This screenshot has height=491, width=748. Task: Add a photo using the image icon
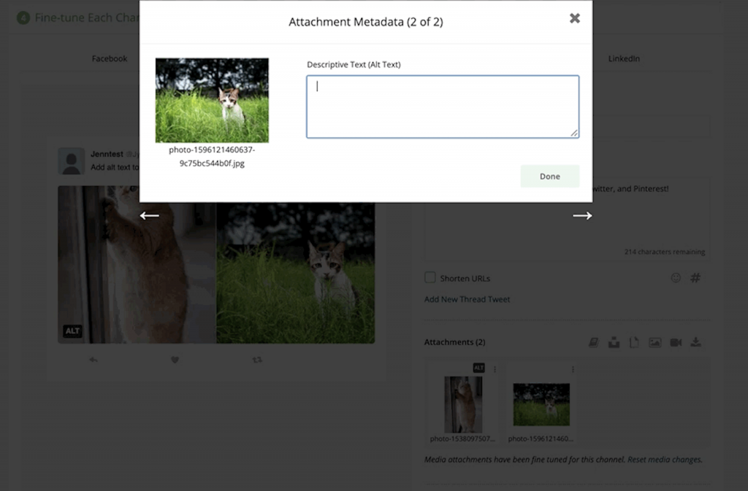(654, 341)
